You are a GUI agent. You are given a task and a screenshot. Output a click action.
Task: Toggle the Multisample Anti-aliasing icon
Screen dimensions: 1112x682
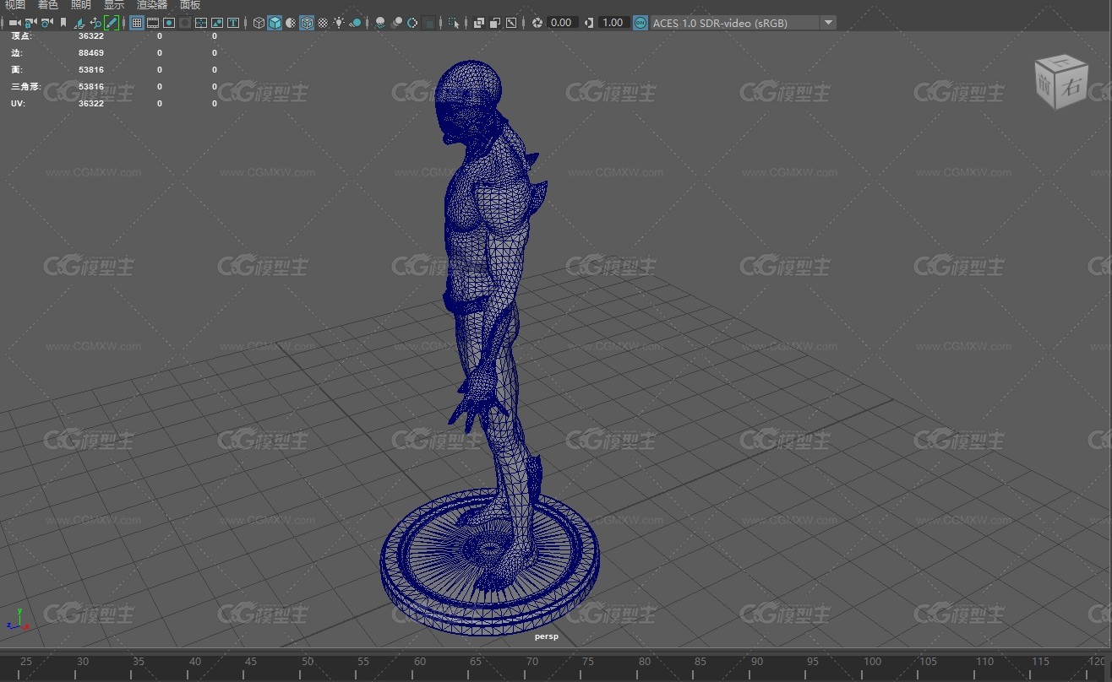point(412,23)
